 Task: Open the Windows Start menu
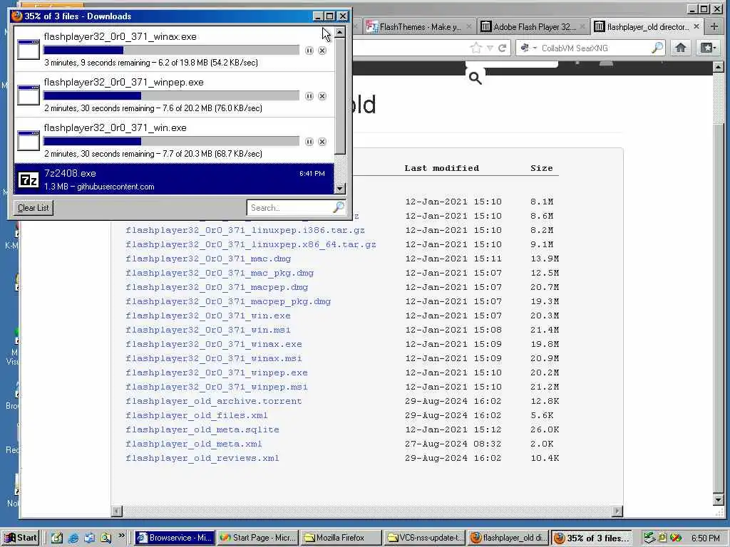click(x=21, y=538)
